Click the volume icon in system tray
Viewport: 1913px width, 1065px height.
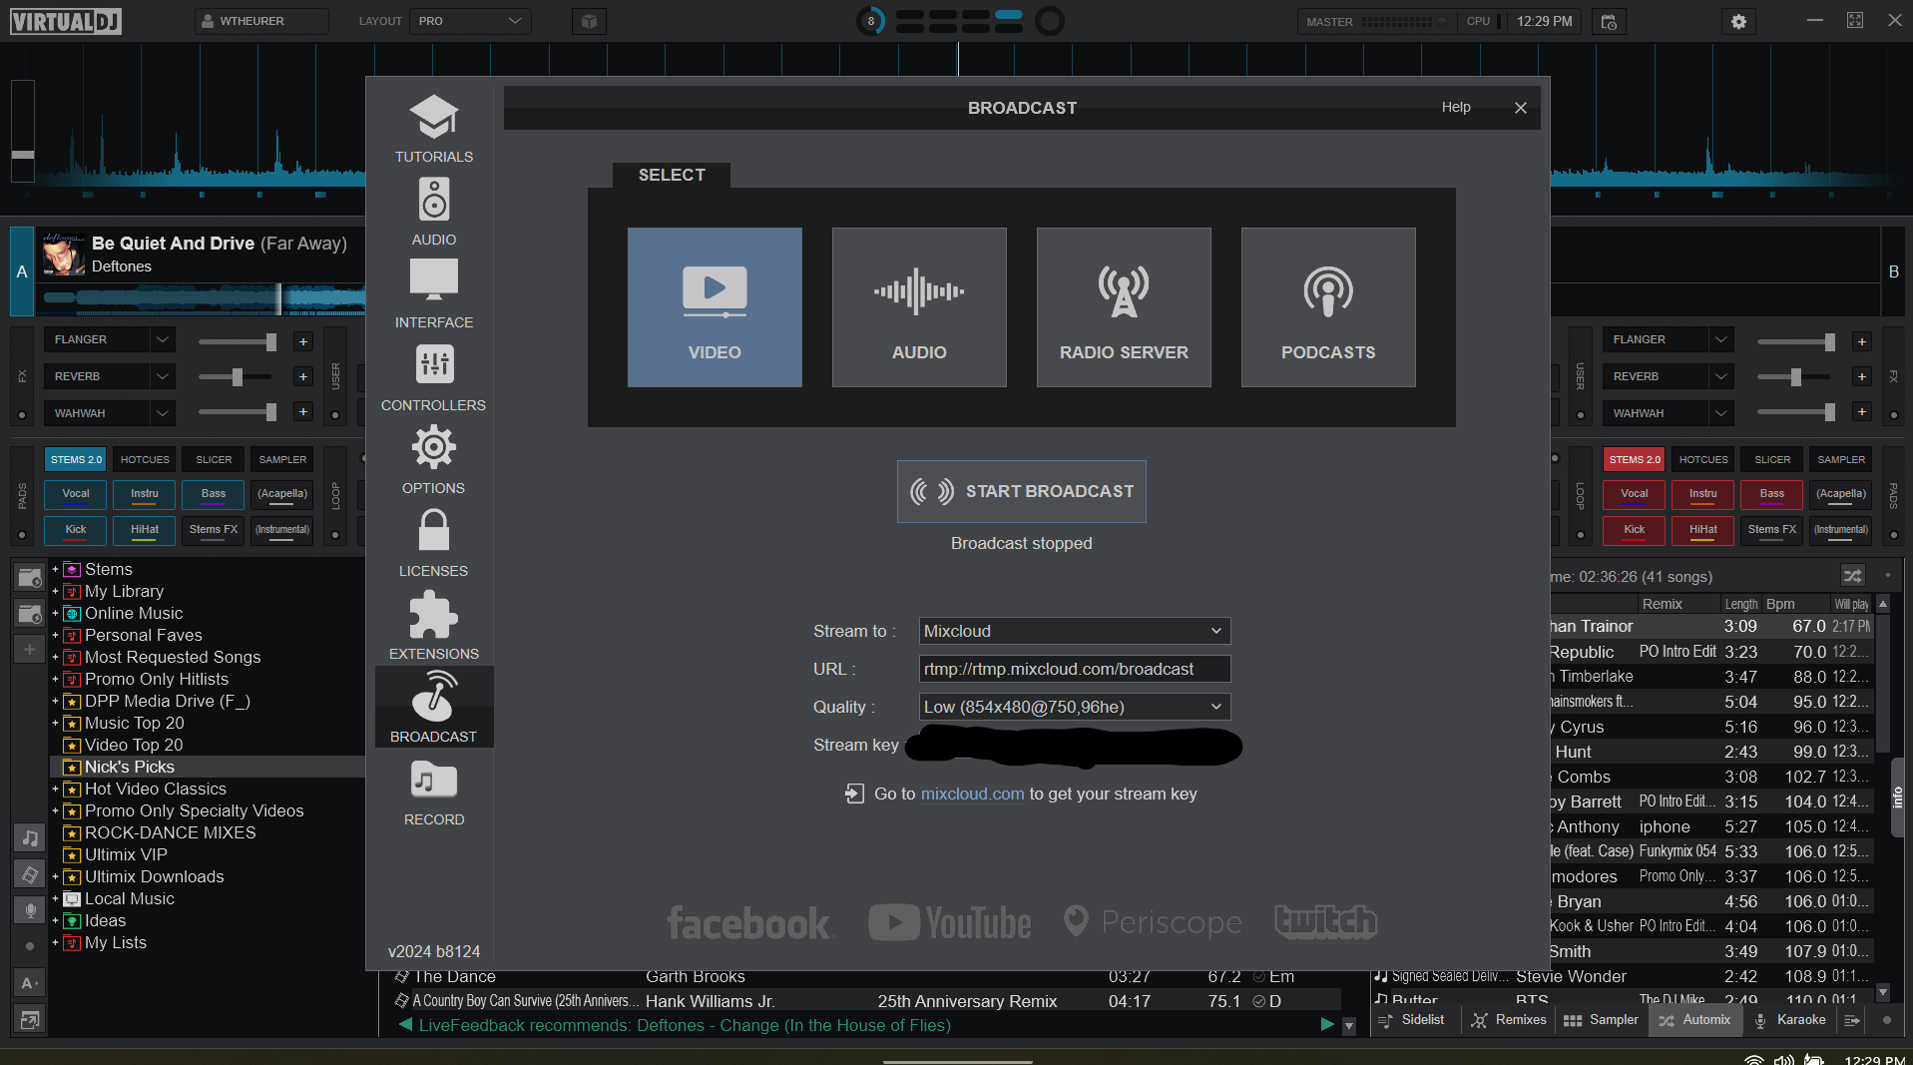coord(1784,1059)
